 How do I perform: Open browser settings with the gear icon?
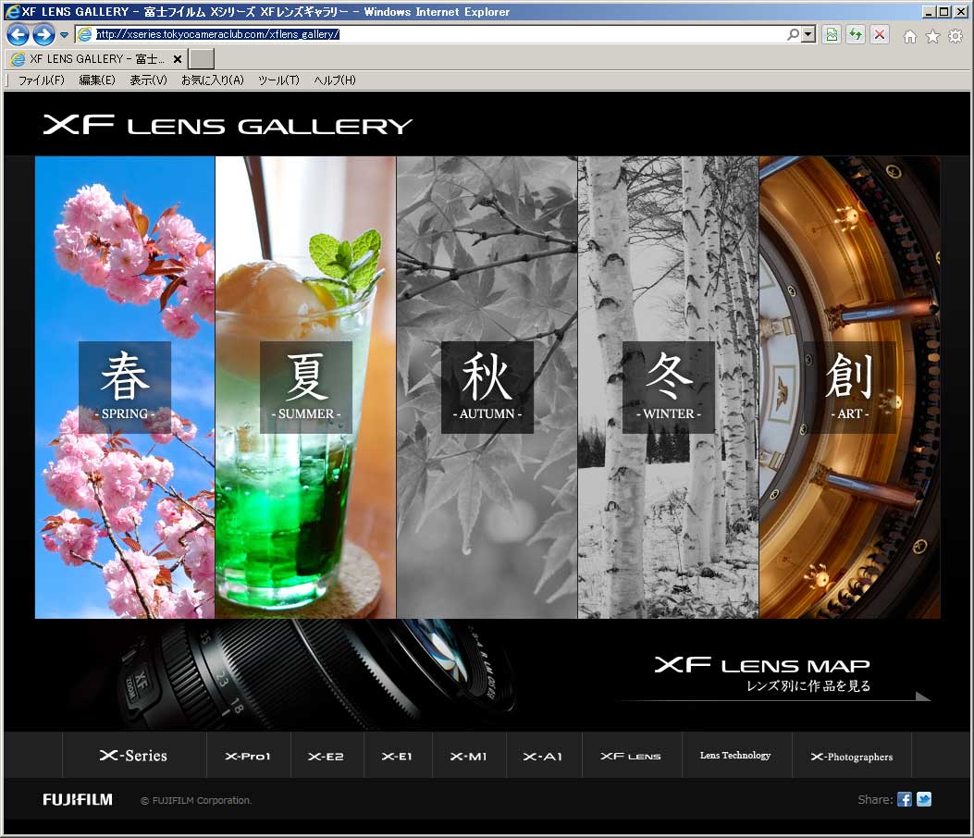954,34
